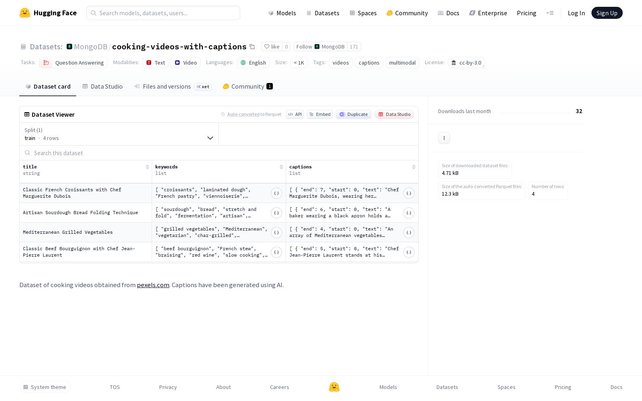Click the Sign Up button
This screenshot has height=401, width=642.
tap(607, 13)
